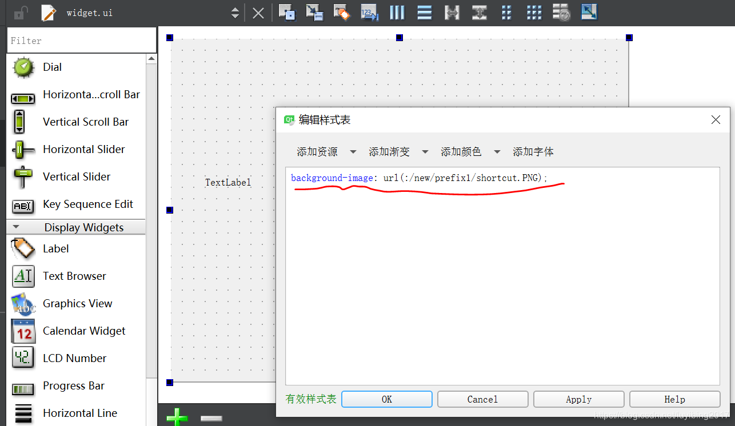Click 添加字体 in the stylesheet dialog
The image size is (735, 426).
[x=533, y=151]
